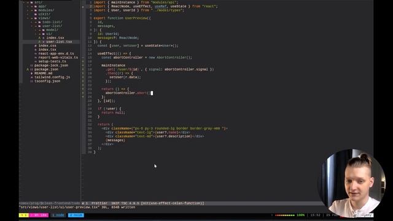Open index.tsx inside user-list folder
Image resolution: width=393 pixels, height=221 pixels.
tap(55, 38)
